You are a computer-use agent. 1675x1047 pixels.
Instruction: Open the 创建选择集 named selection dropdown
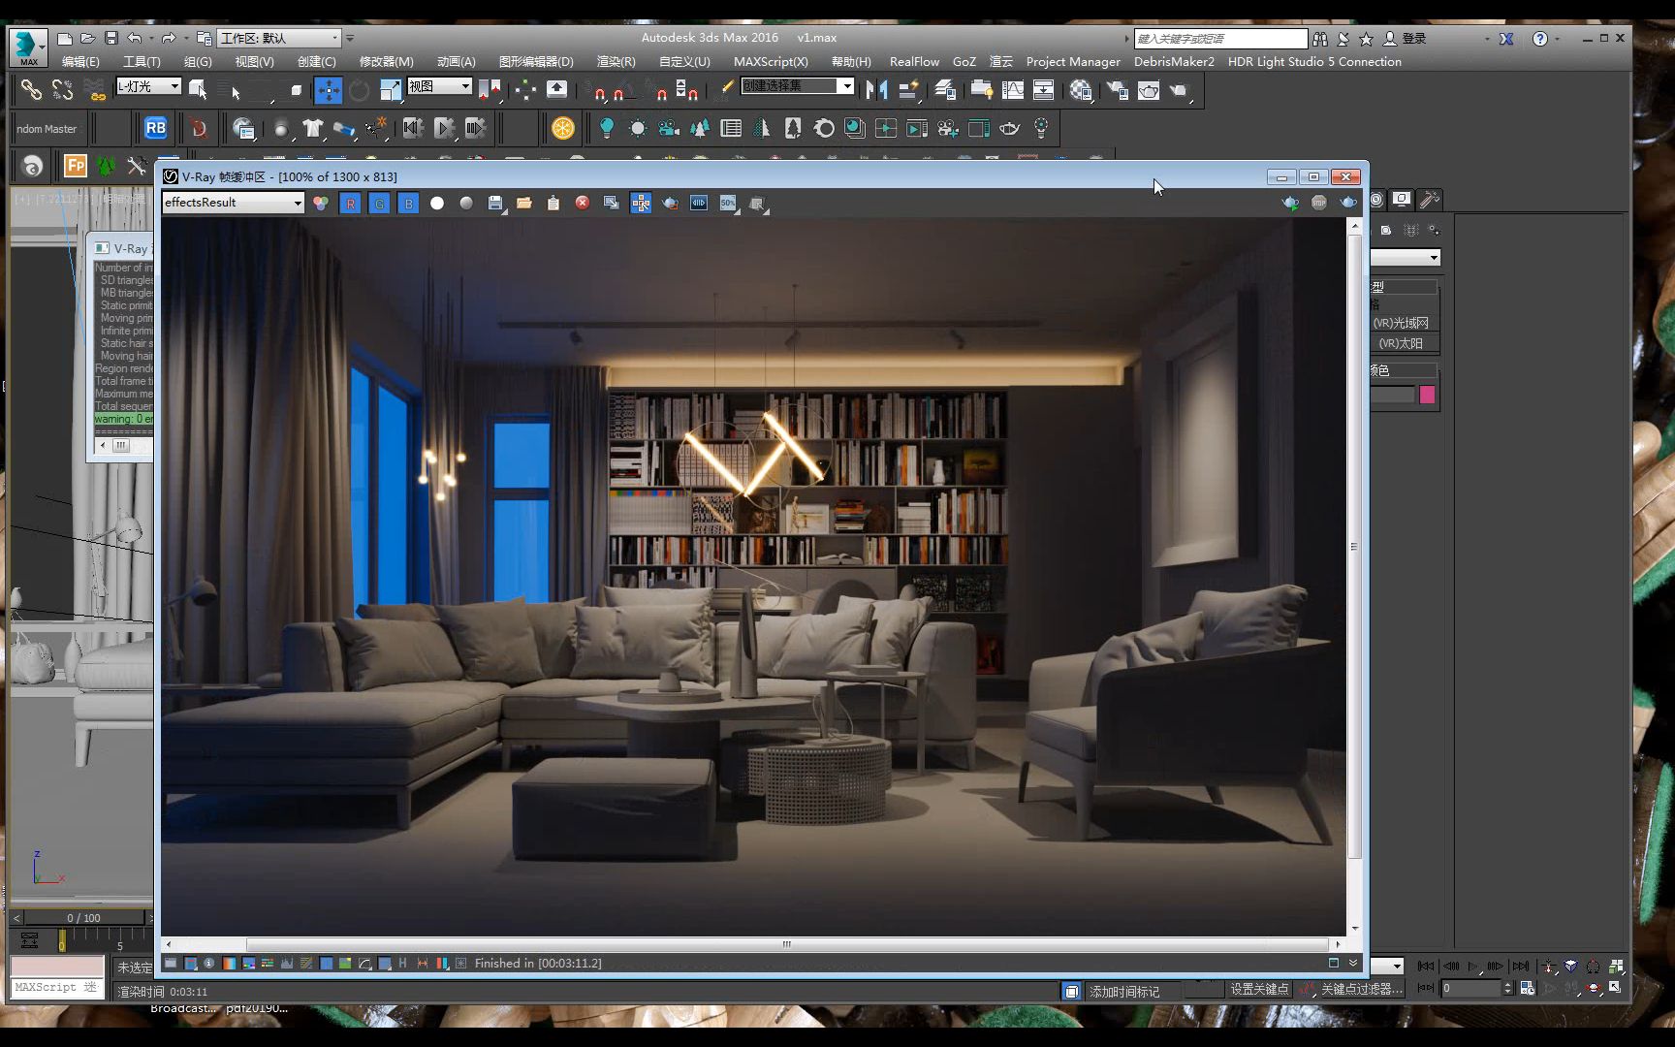(798, 86)
